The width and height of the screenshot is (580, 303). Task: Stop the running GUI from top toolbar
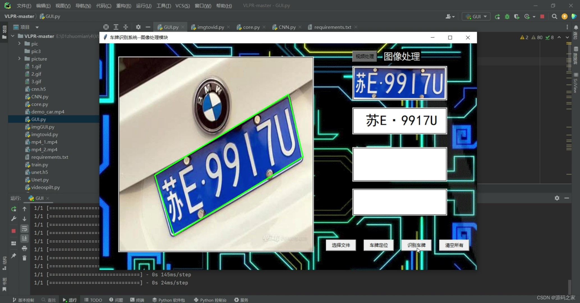pos(542,17)
